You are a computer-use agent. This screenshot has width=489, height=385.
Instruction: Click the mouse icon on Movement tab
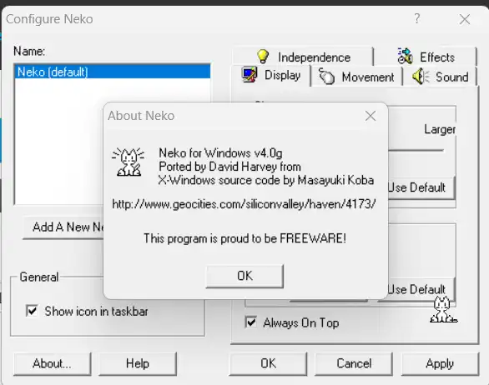[x=326, y=77]
